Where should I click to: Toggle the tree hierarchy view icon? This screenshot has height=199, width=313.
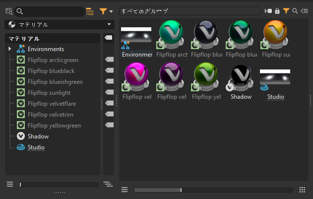[90, 11]
